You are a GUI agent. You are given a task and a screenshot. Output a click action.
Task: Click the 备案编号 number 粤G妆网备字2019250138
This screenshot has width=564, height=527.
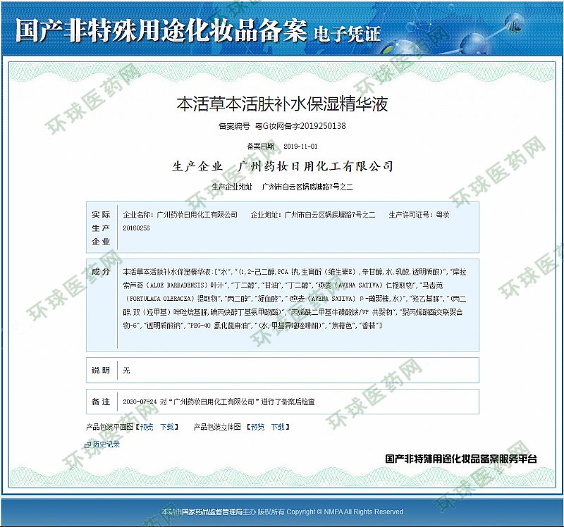tap(304, 126)
